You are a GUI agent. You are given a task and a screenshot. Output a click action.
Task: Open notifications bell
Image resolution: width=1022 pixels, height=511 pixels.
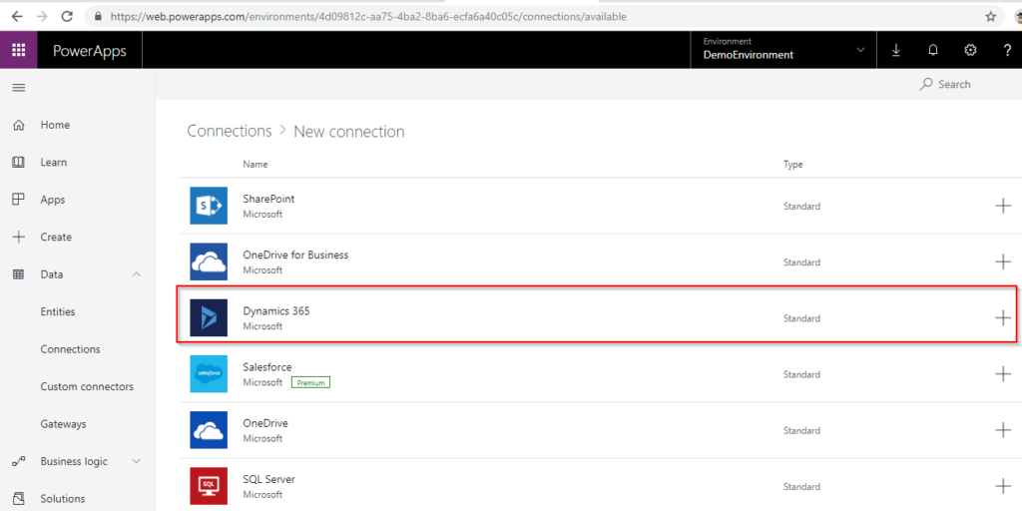point(933,50)
